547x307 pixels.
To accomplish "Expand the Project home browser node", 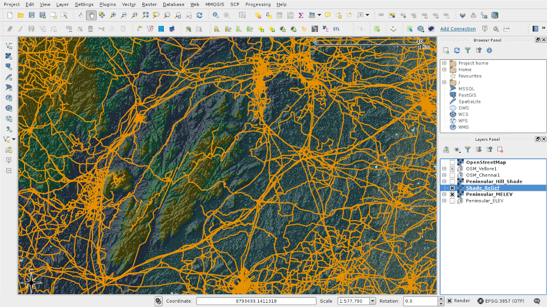I will [444, 63].
